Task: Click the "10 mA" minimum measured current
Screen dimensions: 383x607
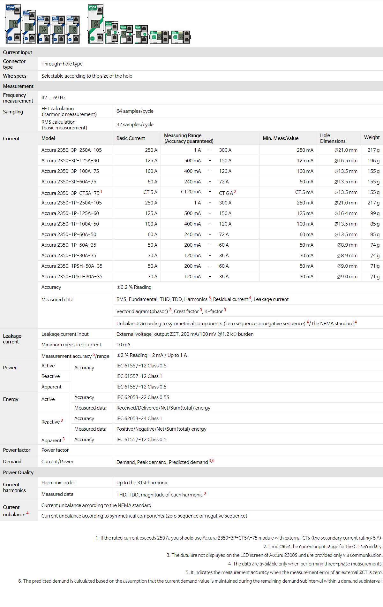Action: (124, 345)
